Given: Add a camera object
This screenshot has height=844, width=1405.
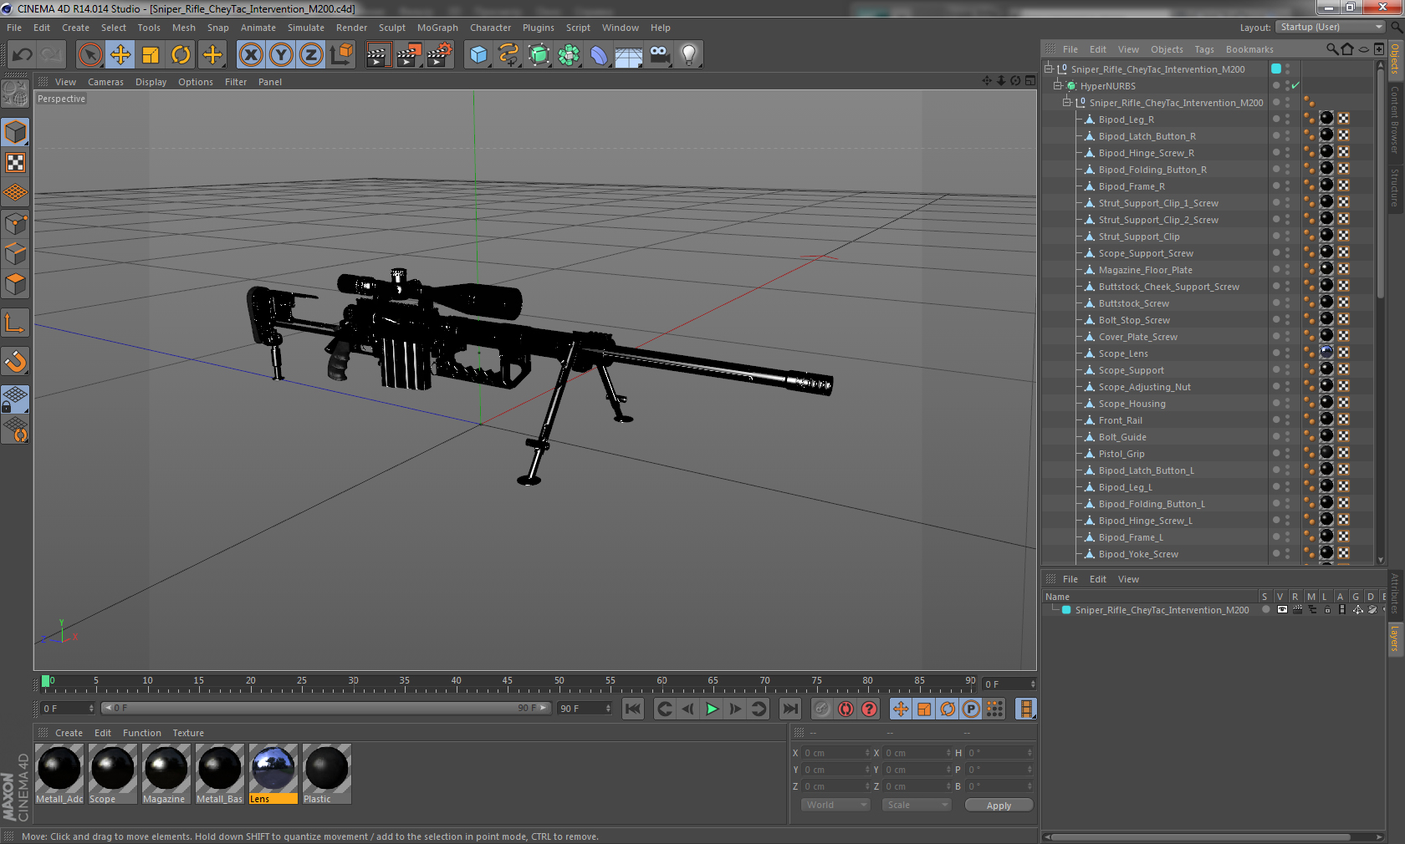Looking at the screenshot, I should tap(659, 55).
